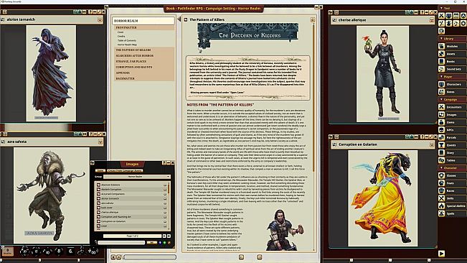Collapse the Player sidebar section
The image size is (467, 263).
(441, 77)
